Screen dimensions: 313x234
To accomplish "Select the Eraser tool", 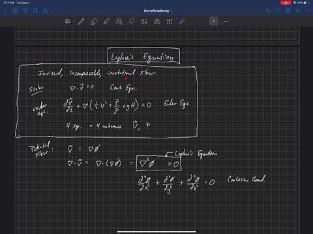I will coord(94,21).
